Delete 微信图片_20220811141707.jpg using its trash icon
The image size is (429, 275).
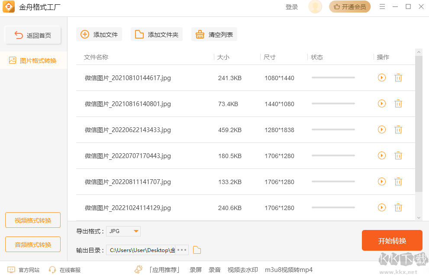[398, 181]
